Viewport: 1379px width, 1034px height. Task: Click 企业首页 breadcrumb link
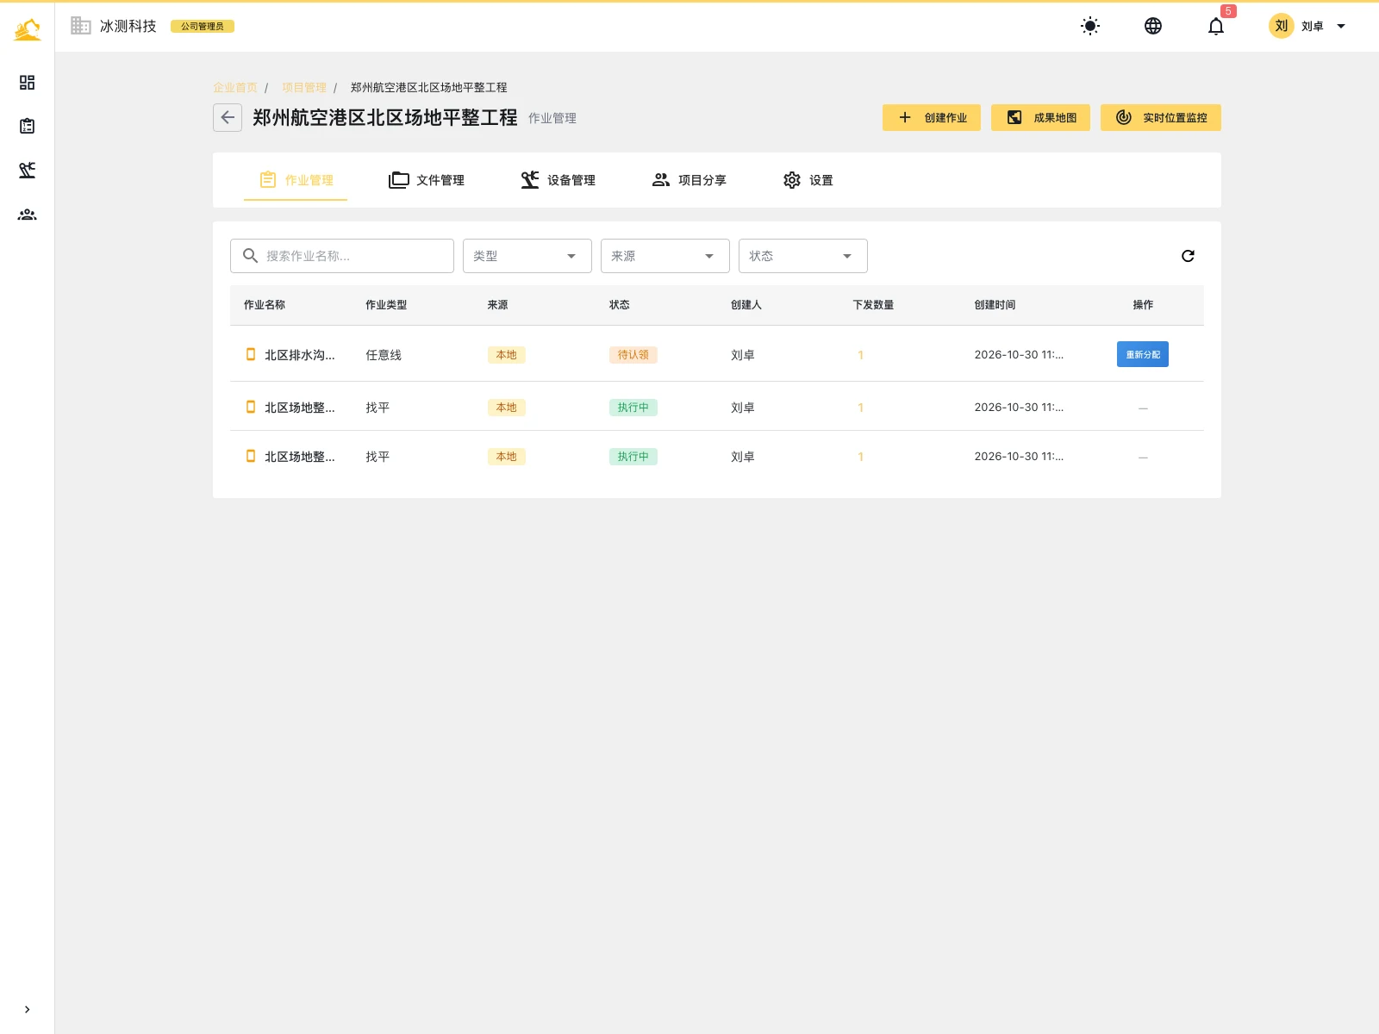click(235, 87)
